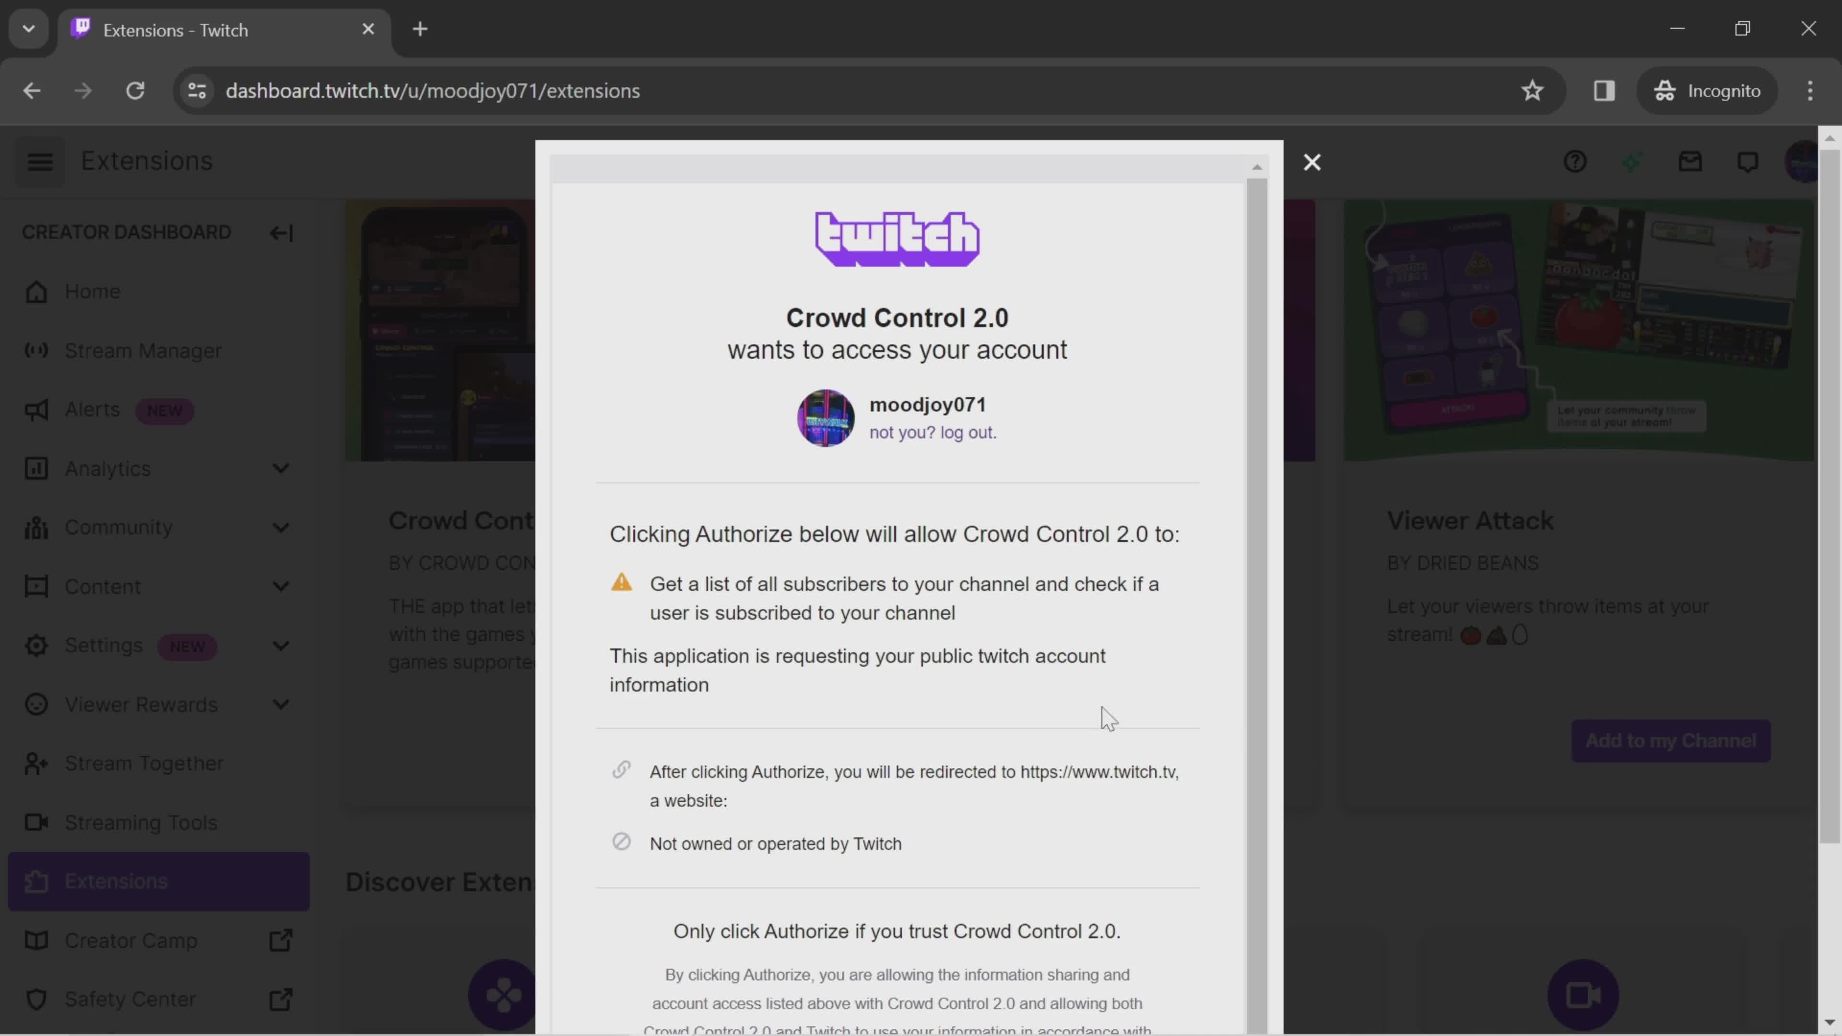Open the Chrome three-dot menu
Viewport: 1842px width, 1036px height.
coord(1810,91)
